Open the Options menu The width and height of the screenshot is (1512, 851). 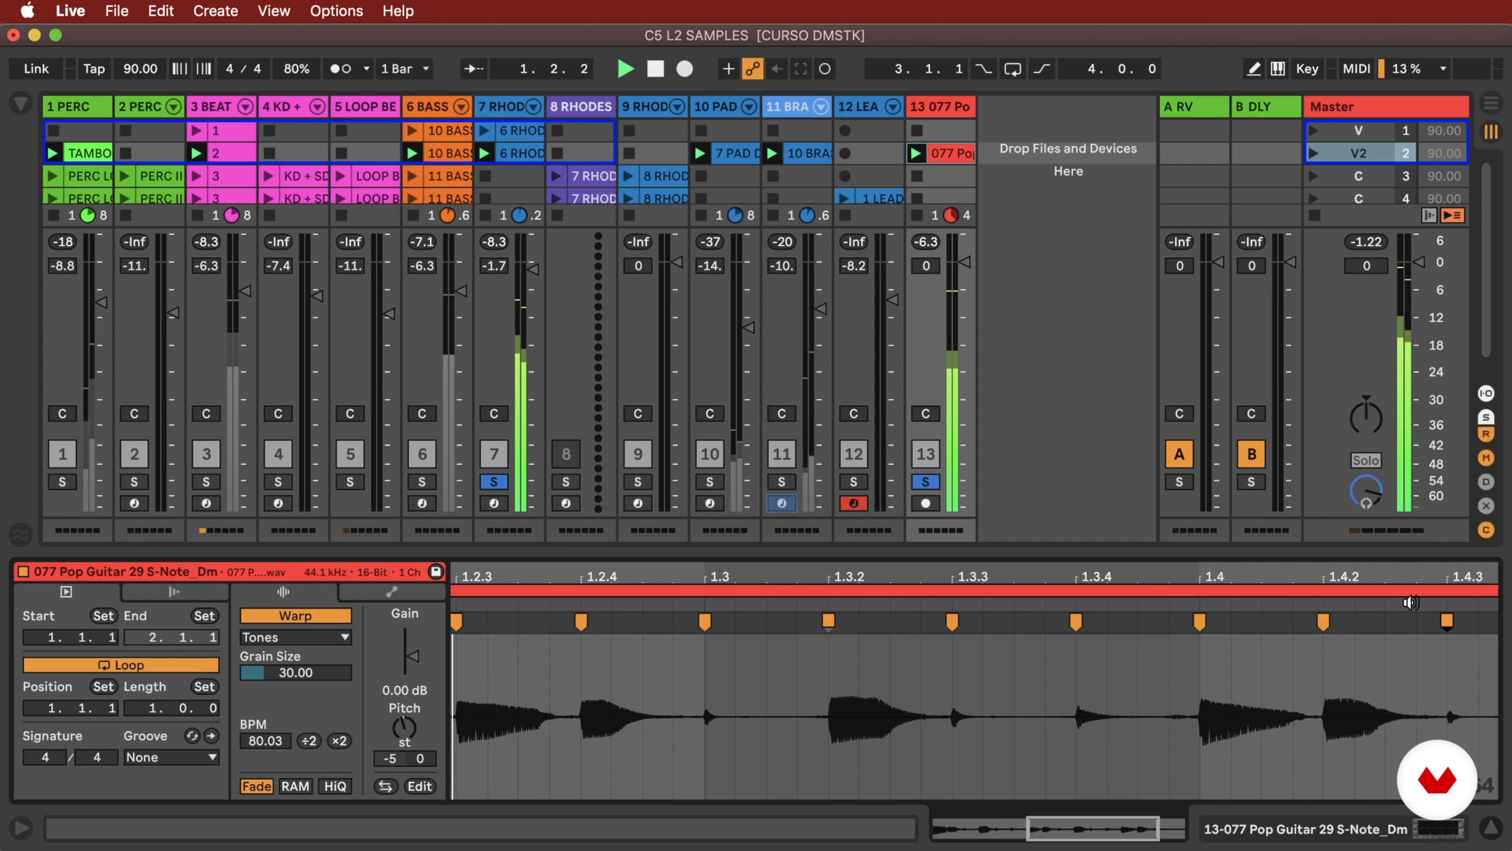(x=336, y=11)
